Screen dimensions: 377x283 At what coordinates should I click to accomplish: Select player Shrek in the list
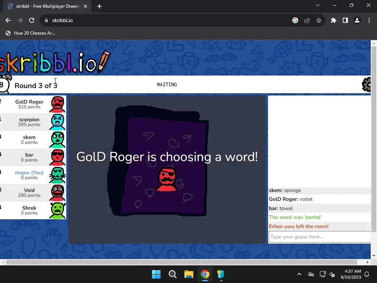click(33, 210)
